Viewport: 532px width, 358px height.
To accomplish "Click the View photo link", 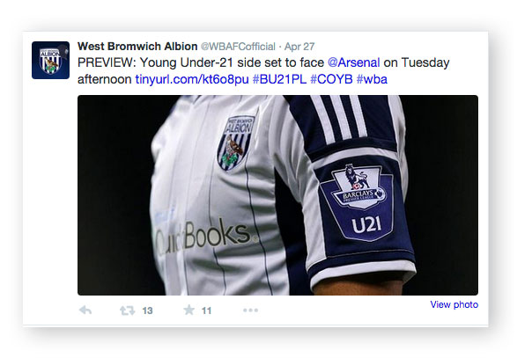I will 454,304.
